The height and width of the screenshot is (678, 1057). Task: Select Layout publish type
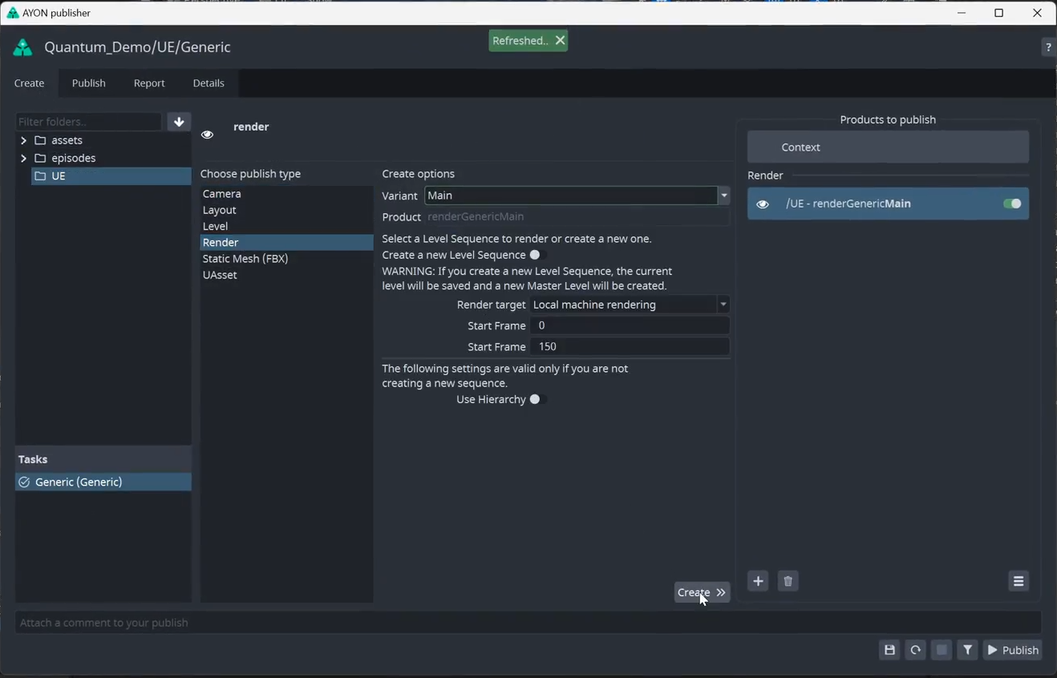click(286, 210)
